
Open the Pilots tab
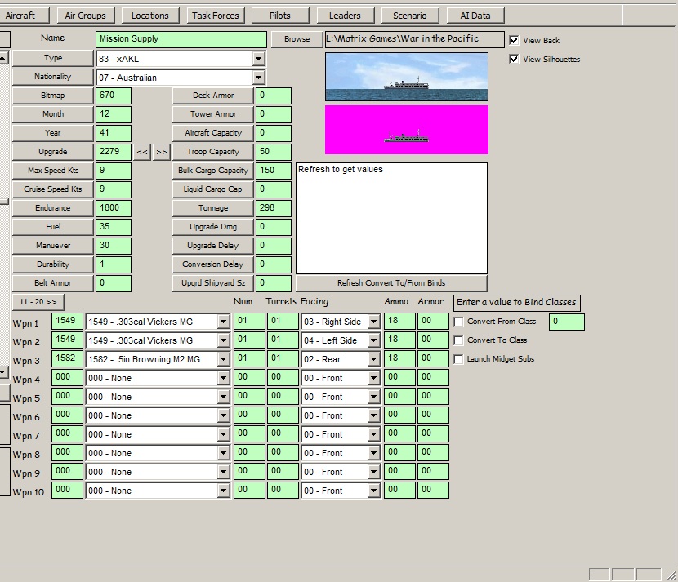(x=280, y=16)
